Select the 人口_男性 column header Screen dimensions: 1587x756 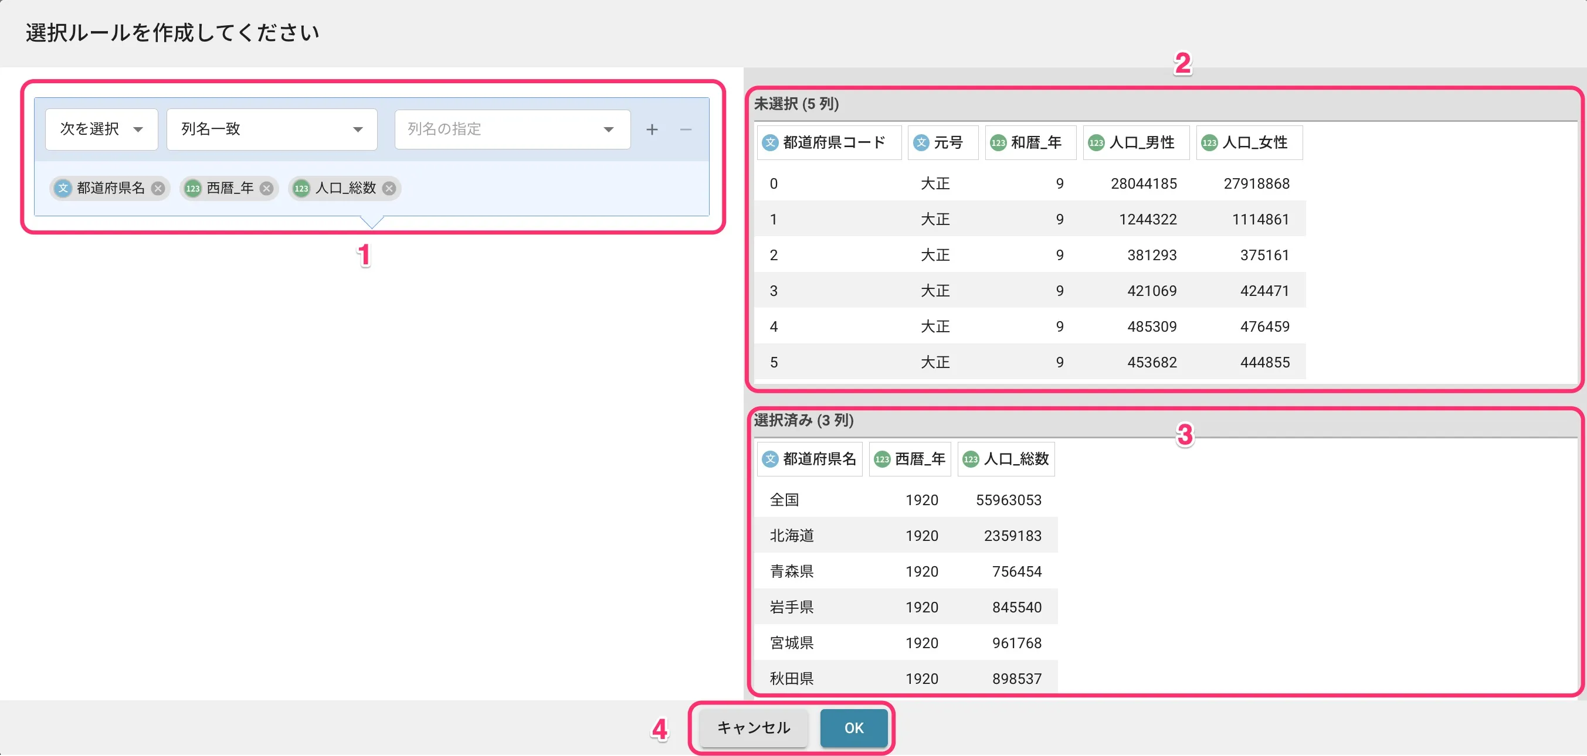[x=1137, y=143]
